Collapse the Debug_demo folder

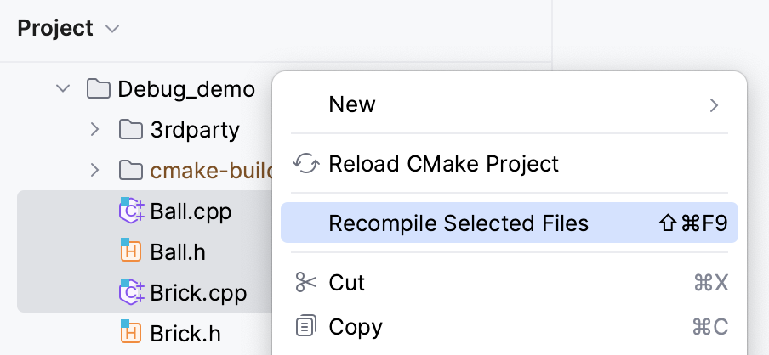pyautogui.click(x=63, y=89)
